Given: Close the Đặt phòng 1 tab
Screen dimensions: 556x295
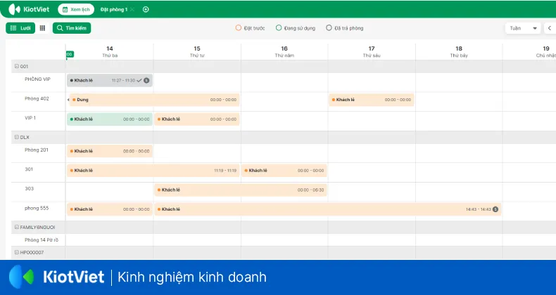Looking at the screenshot, I should 132,10.
